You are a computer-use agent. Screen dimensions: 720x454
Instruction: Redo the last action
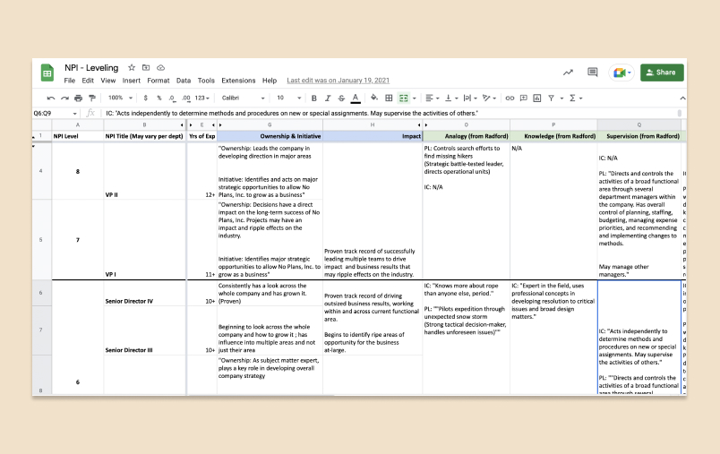[x=64, y=99]
